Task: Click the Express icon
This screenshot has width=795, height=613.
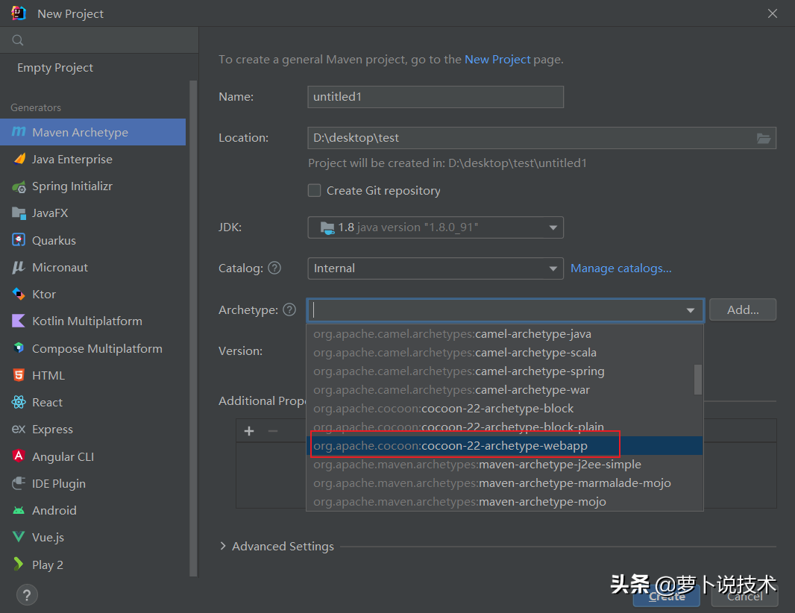Action: point(19,429)
